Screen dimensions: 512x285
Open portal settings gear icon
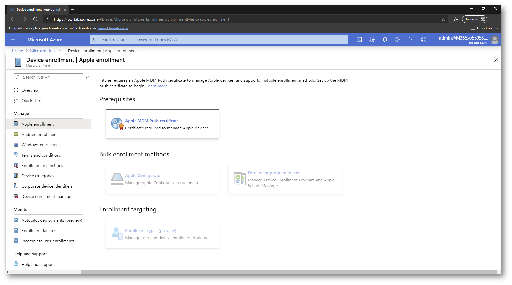(x=398, y=40)
